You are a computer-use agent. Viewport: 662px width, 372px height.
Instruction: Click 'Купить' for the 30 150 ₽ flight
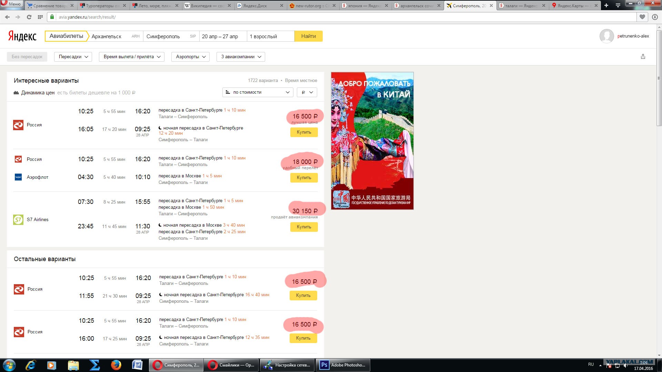pos(304,227)
